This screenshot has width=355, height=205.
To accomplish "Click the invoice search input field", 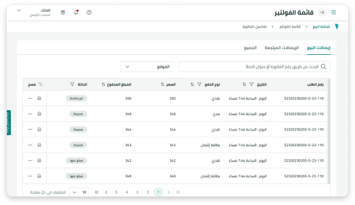I will click(254, 67).
